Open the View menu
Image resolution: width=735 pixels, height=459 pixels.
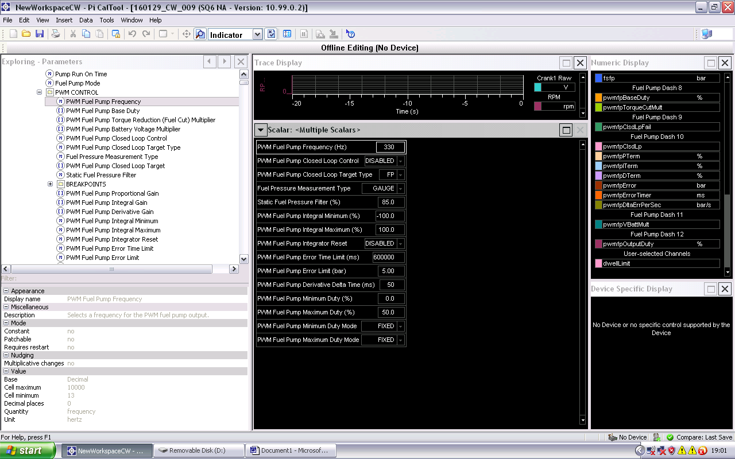coord(42,20)
